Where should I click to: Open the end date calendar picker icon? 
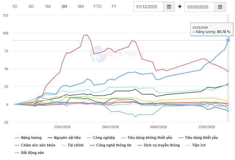coord(220,7)
